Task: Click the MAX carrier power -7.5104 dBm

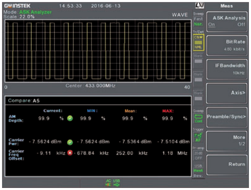Action: tap(174, 141)
